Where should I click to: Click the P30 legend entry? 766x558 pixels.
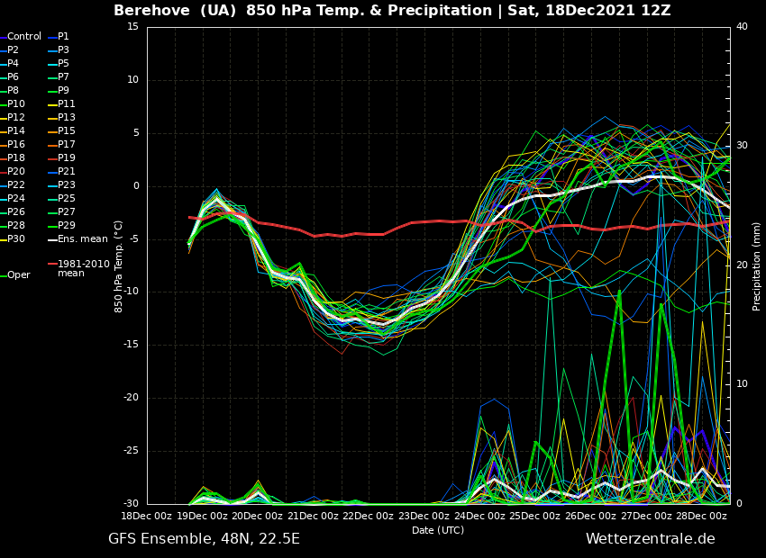(x=16, y=239)
